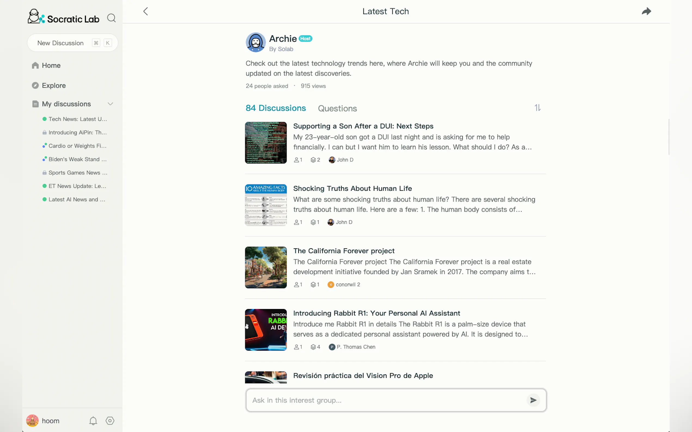Screen dimensions: 692x432
Task: Open settings next to the notifications bell
Action: 110,421
